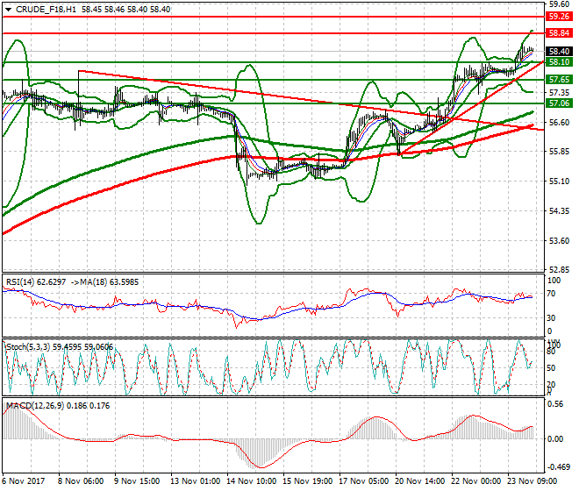
Task: Select the green 57.65 price level tag
Action: point(559,79)
